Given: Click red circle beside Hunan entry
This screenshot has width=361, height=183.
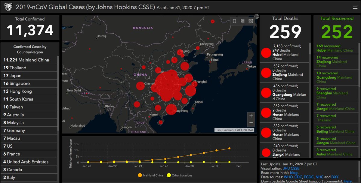Looking at the screenshot, I should coord(266,133).
